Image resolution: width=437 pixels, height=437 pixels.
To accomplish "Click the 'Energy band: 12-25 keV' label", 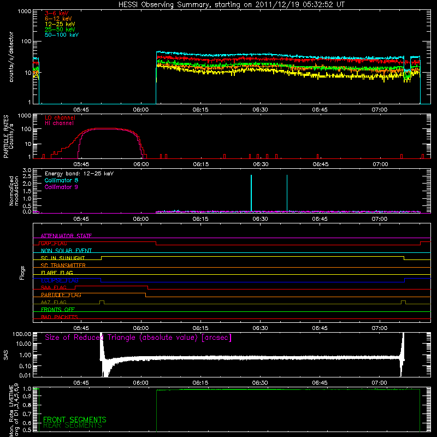I will [x=79, y=174].
